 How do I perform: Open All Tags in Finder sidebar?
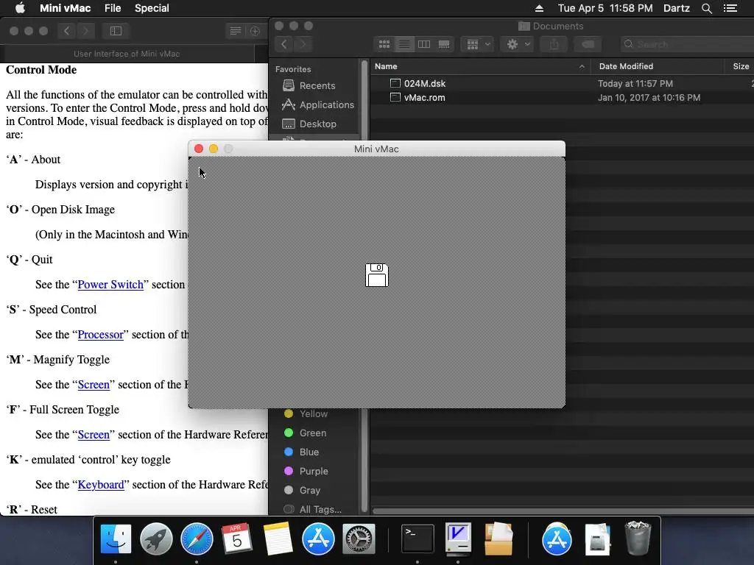tap(312, 509)
